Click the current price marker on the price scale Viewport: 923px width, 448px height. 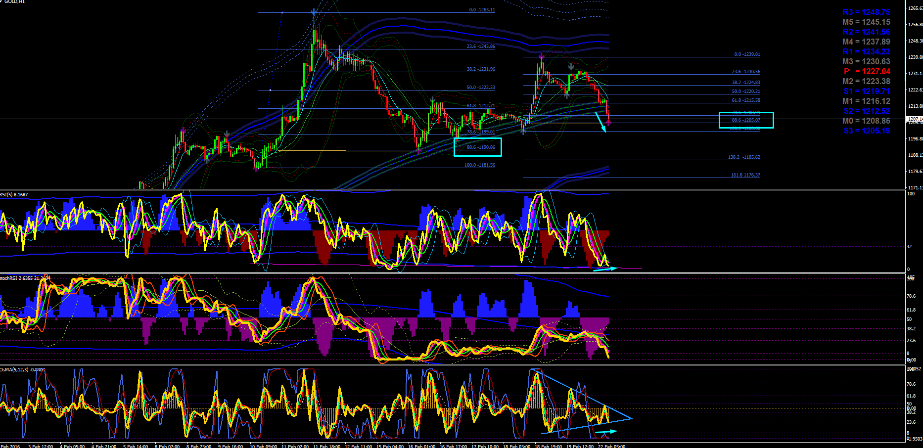(x=914, y=119)
